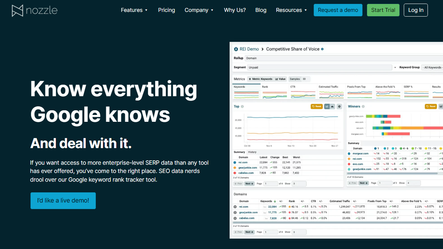Click the nozzle logo

pos(35,10)
